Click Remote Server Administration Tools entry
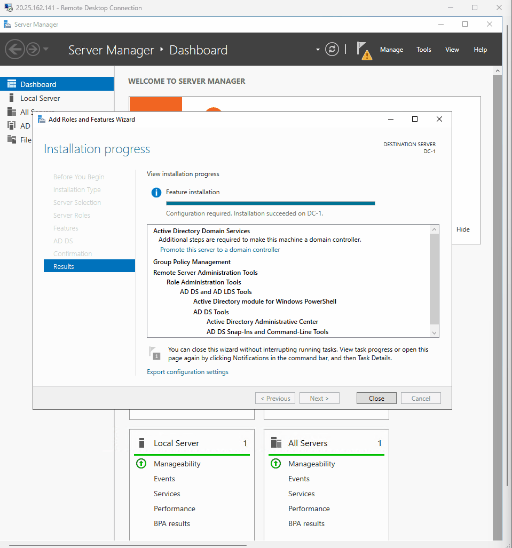This screenshot has height=548, width=512. click(x=206, y=273)
